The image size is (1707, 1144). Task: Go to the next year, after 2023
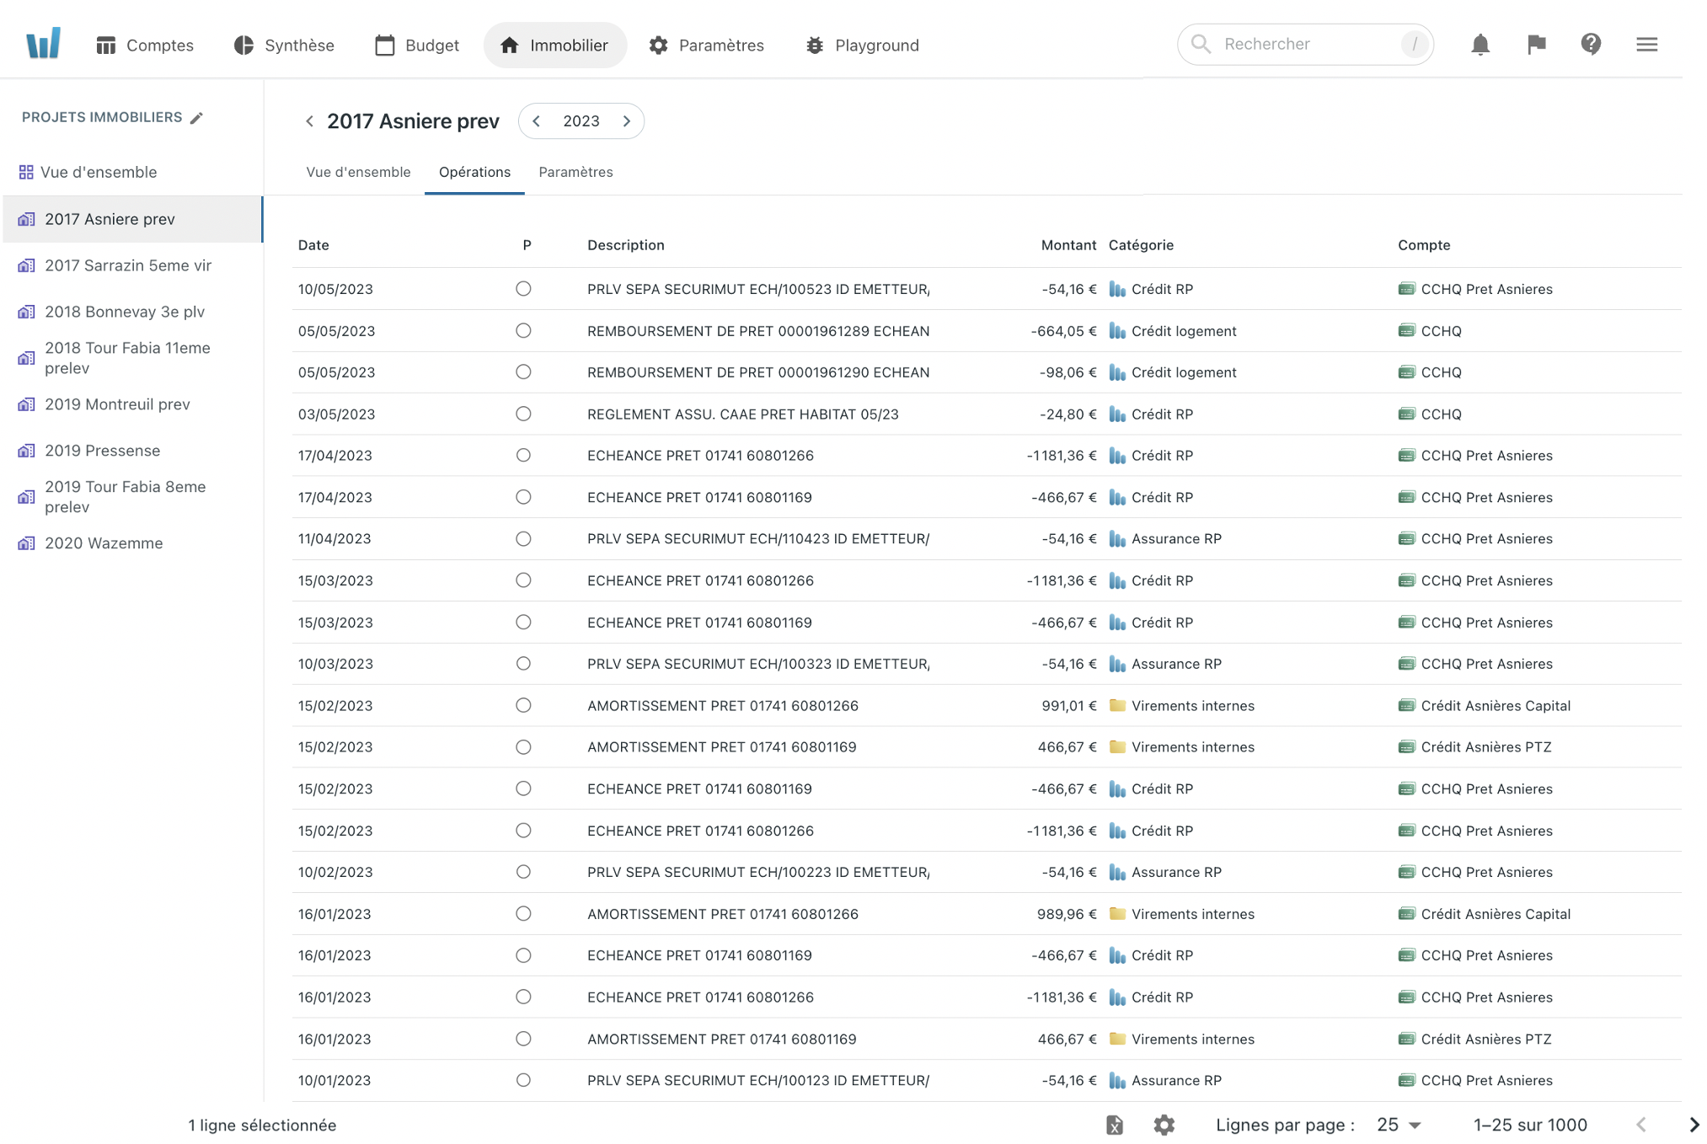coord(627,121)
